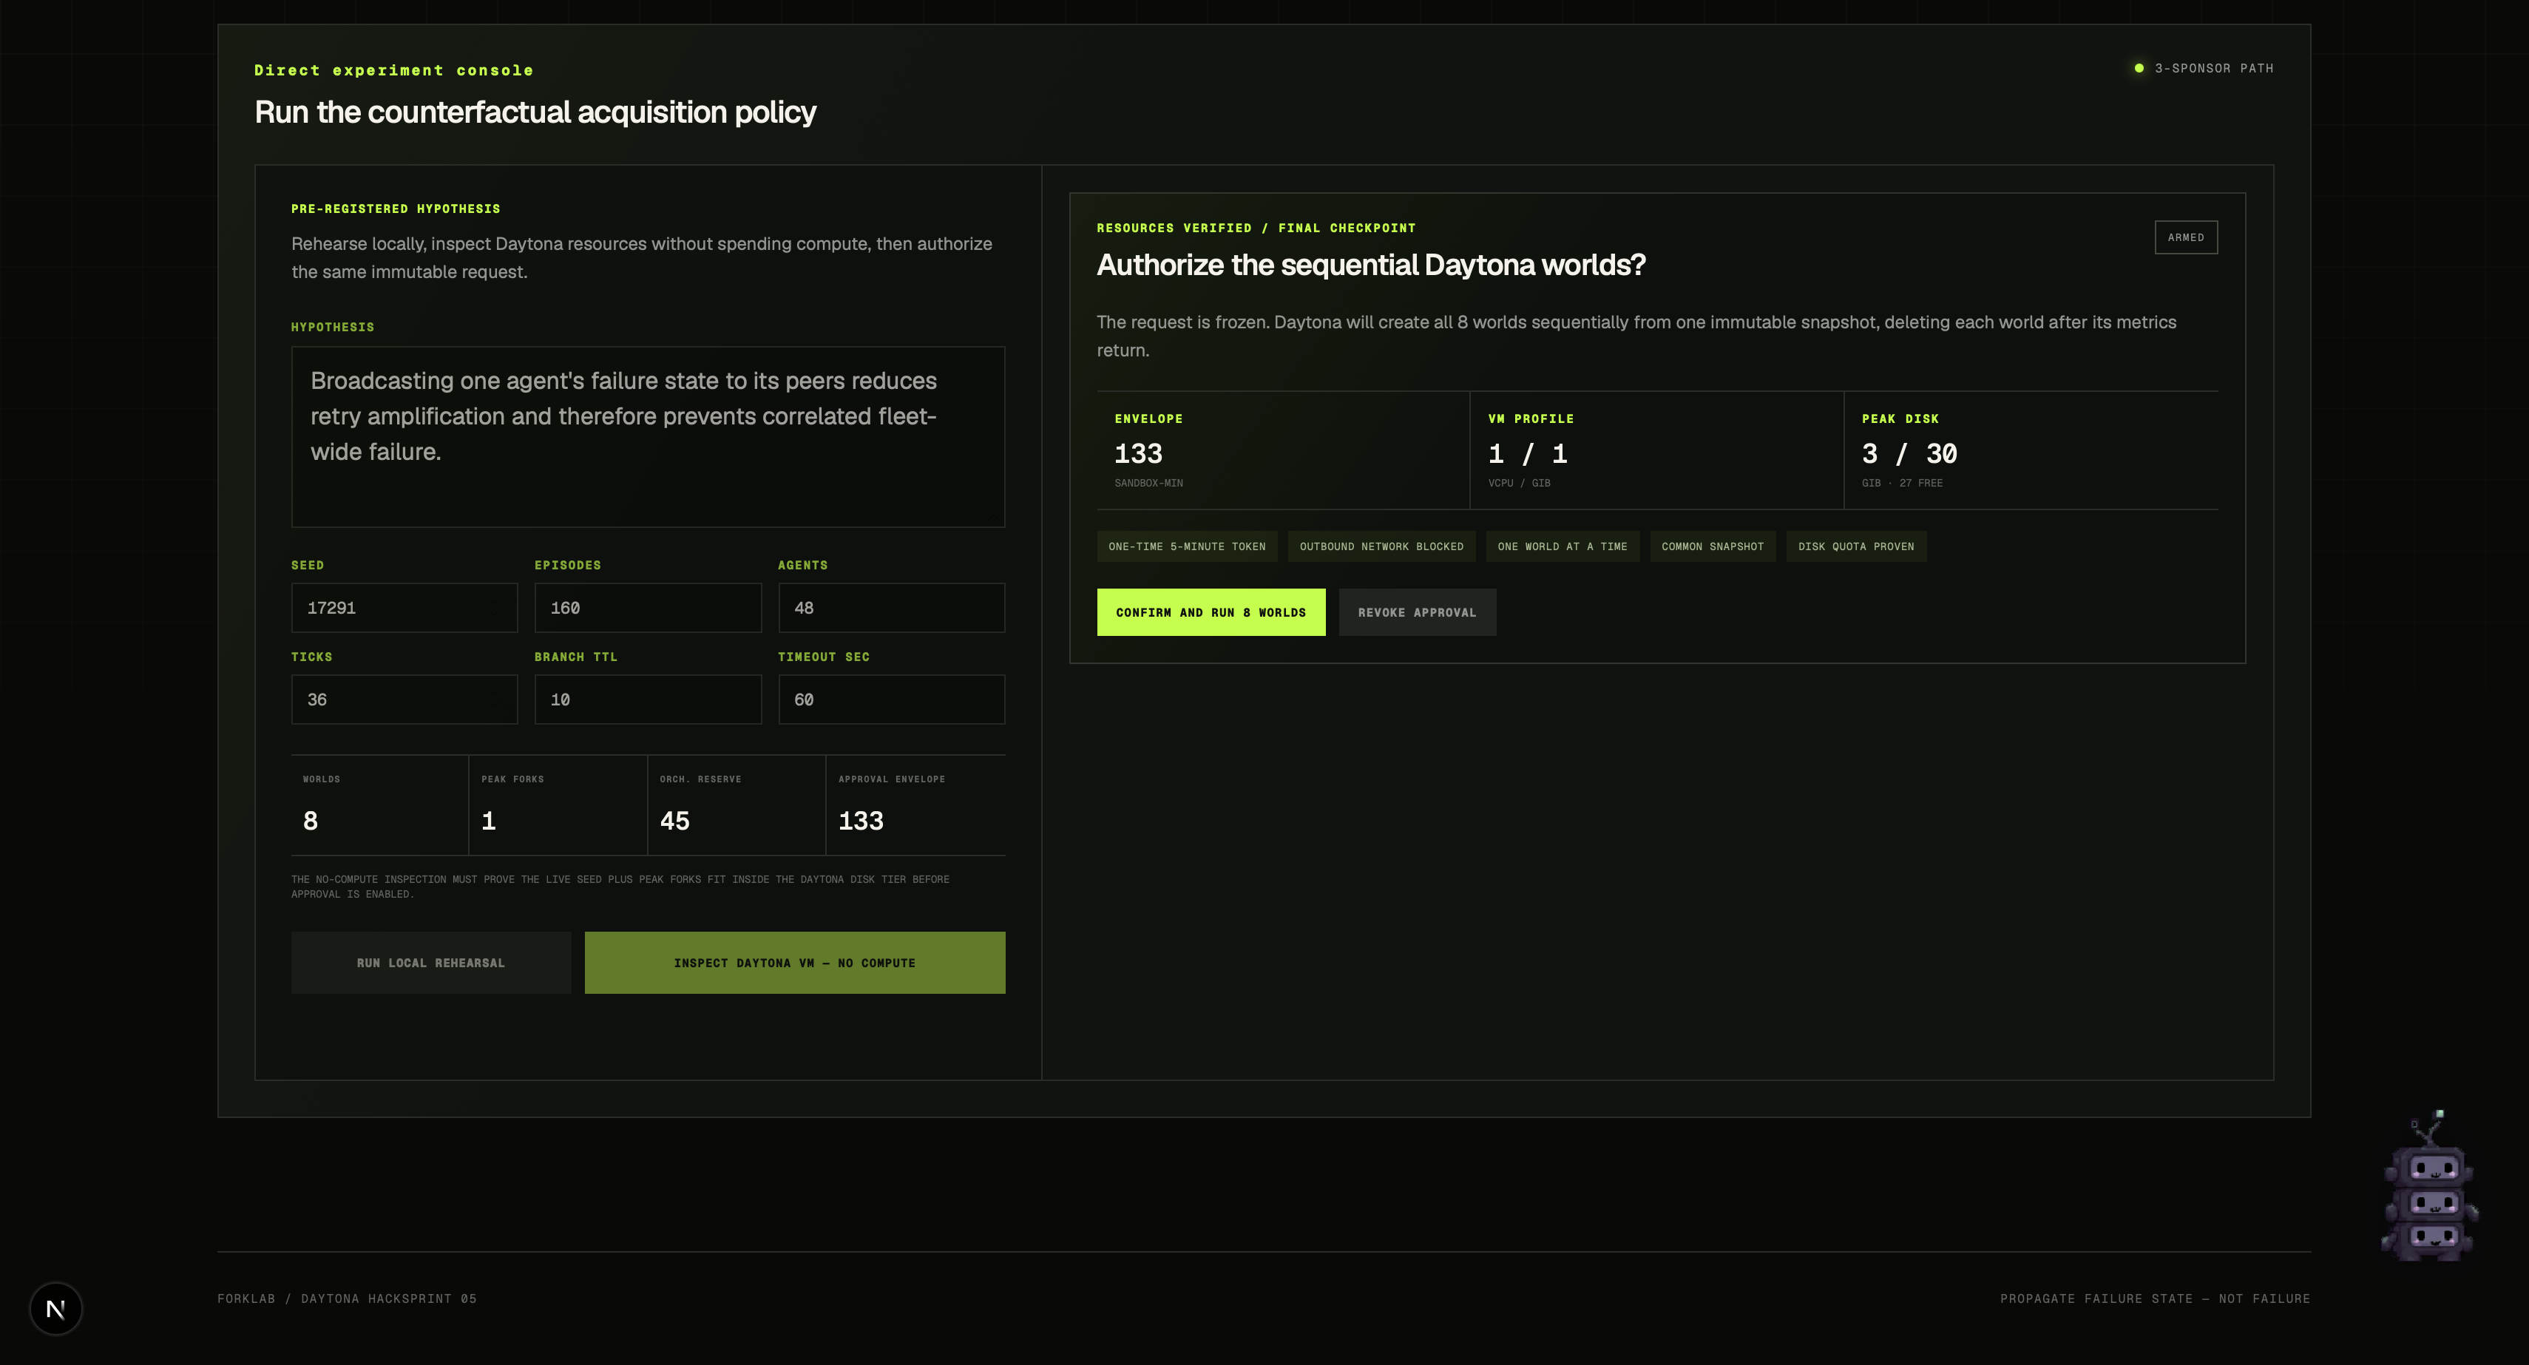Click the Resources Verified / Final Checkpoint label
The height and width of the screenshot is (1365, 2529).
[x=1256, y=228]
